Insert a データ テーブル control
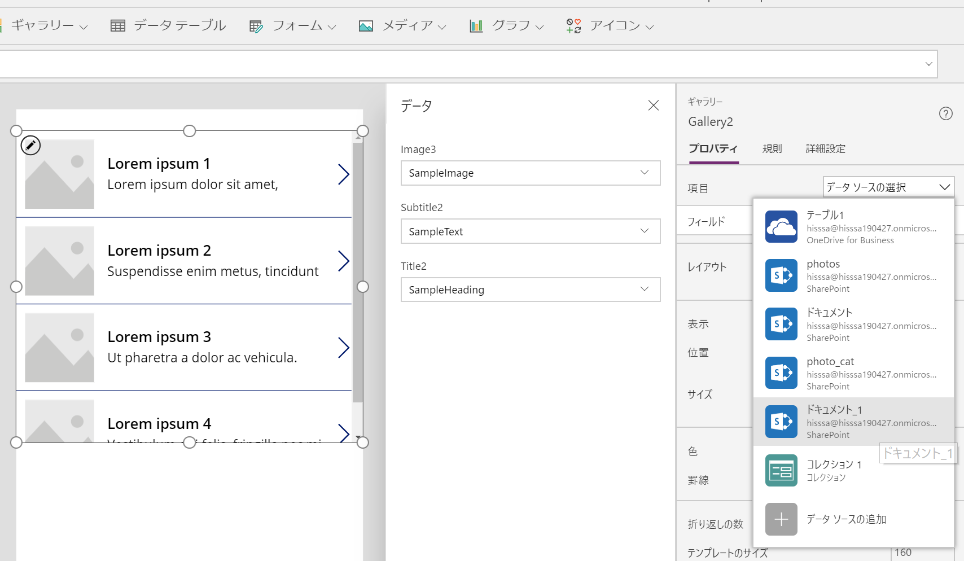This screenshot has height=561, width=964. (x=168, y=25)
